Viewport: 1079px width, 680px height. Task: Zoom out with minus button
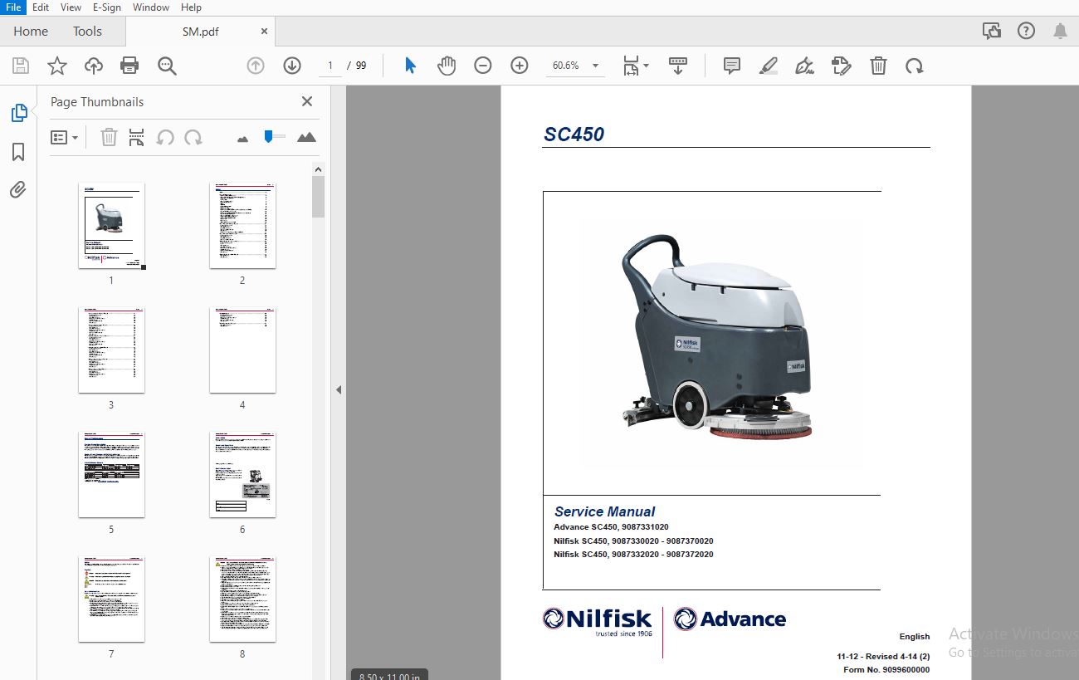pyautogui.click(x=483, y=66)
